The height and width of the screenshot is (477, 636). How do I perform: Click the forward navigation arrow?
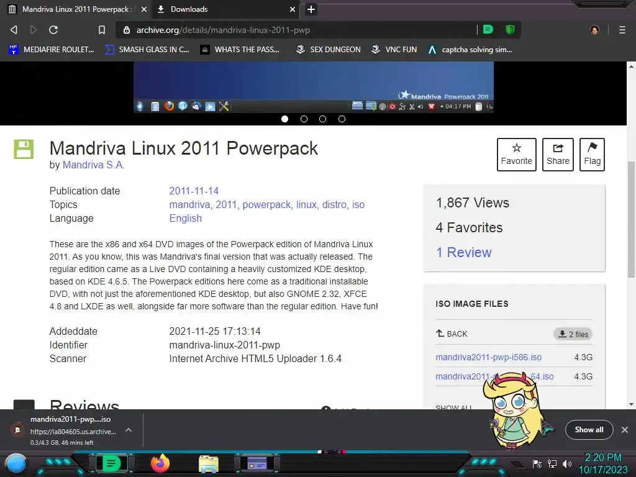pyautogui.click(x=34, y=30)
